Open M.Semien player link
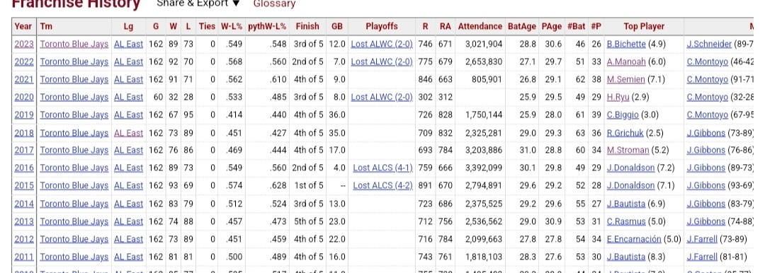765x273 pixels. [626, 79]
